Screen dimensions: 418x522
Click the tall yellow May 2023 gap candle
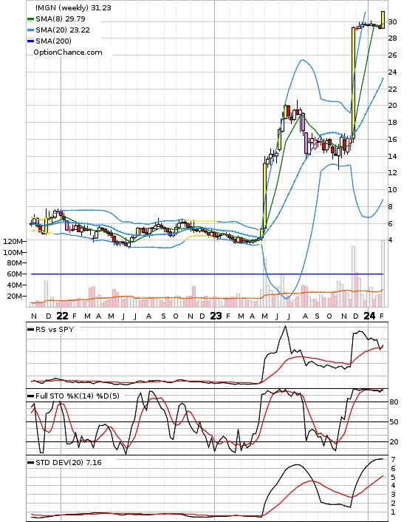pos(264,196)
